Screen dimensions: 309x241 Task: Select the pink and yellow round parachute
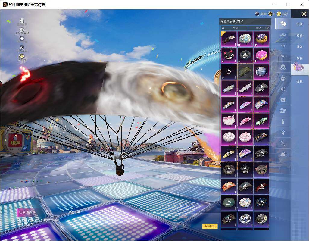click(261, 55)
